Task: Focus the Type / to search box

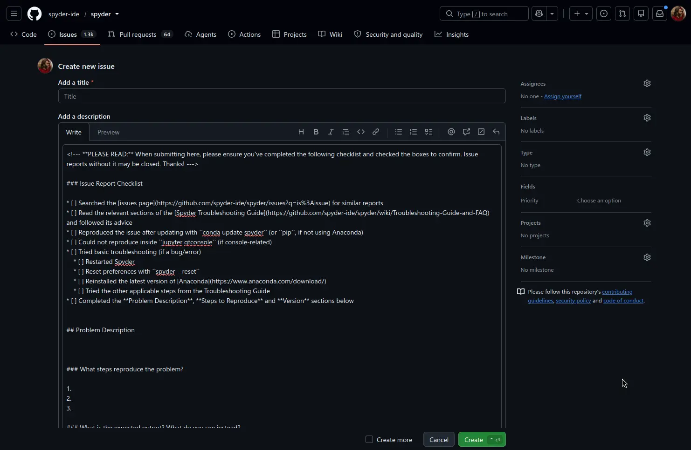Action: 484,14
